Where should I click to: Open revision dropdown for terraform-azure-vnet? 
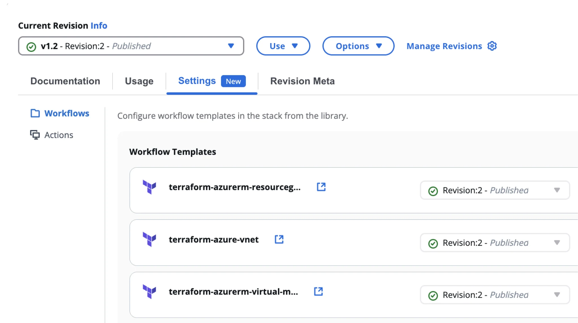[557, 243]
